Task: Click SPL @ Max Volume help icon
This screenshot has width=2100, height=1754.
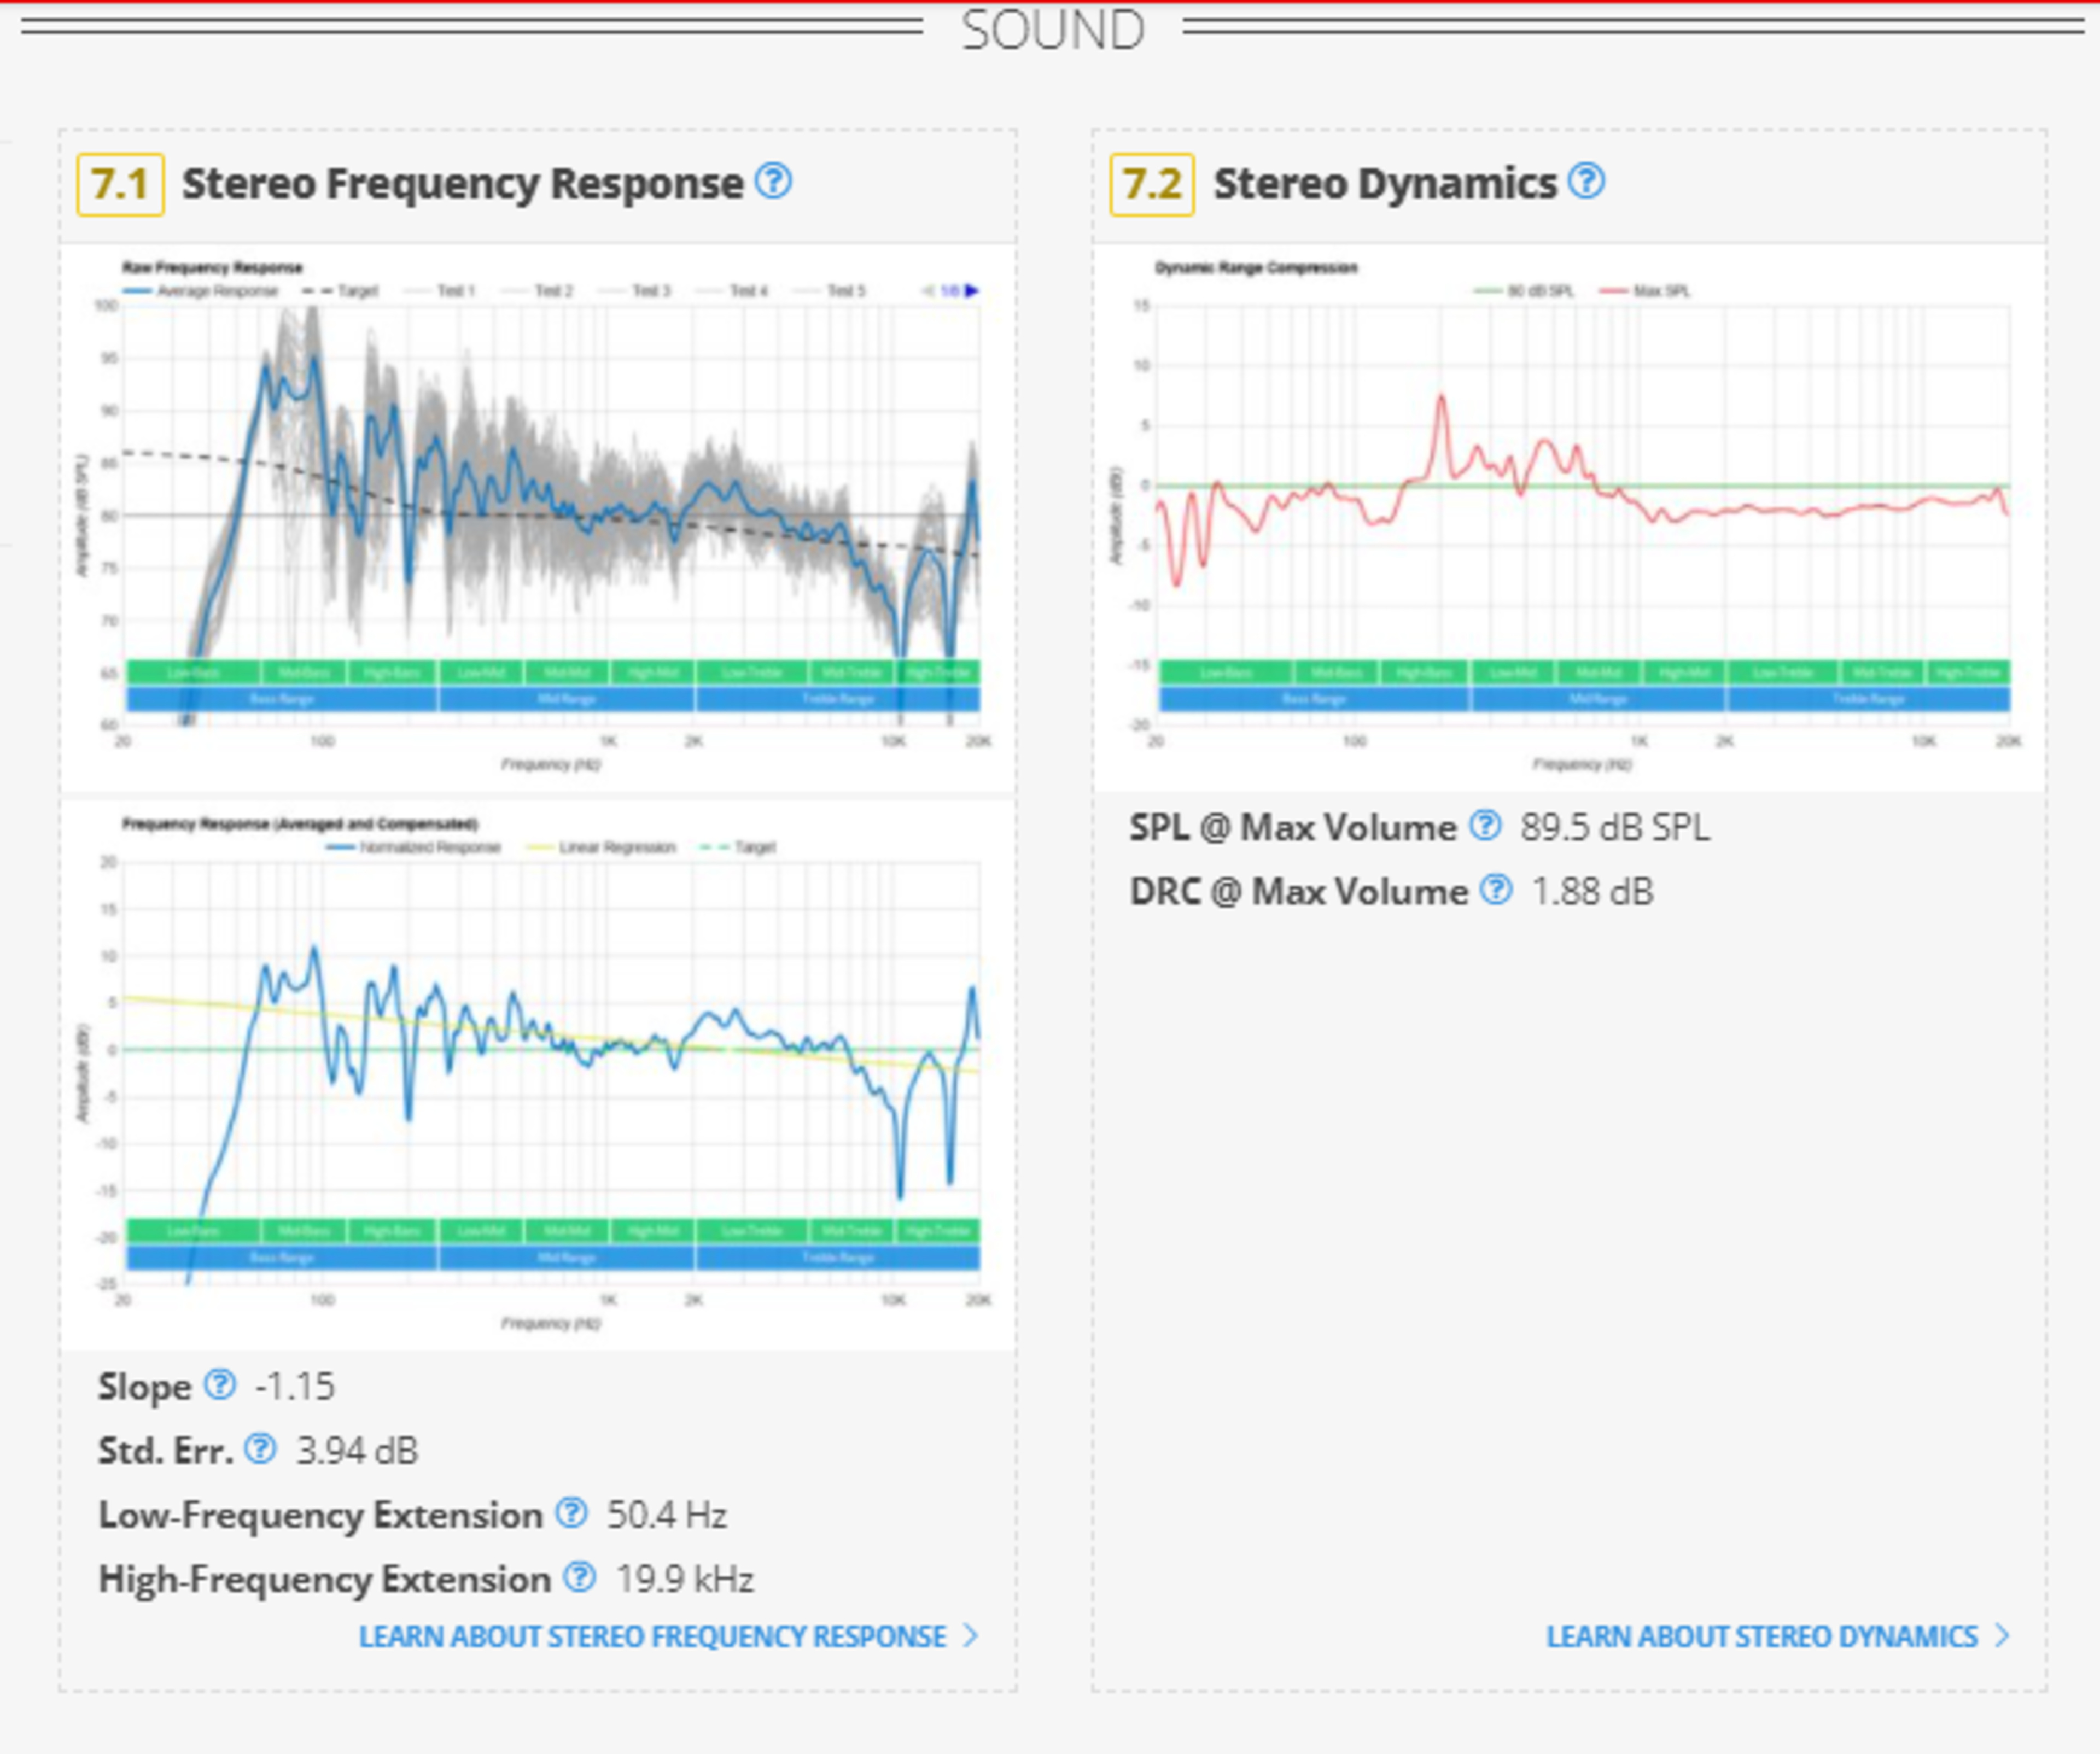Action: tap(1485, 826)
